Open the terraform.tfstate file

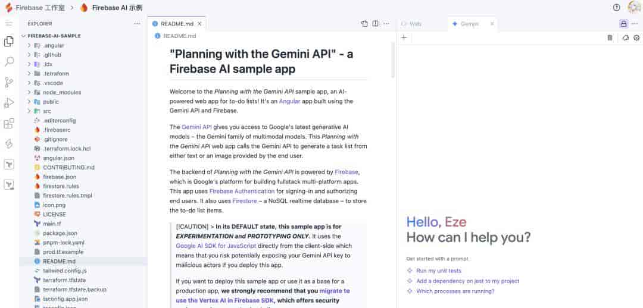click(x=83, y=280)
